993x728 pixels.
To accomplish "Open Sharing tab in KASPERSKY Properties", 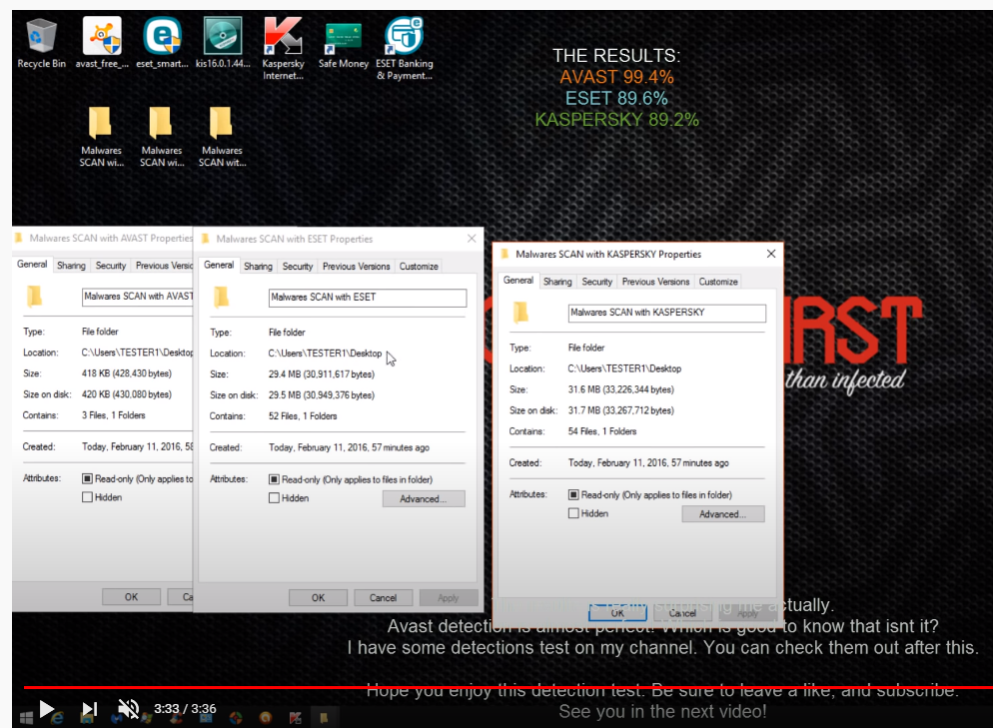I will [x=557, y=282].
